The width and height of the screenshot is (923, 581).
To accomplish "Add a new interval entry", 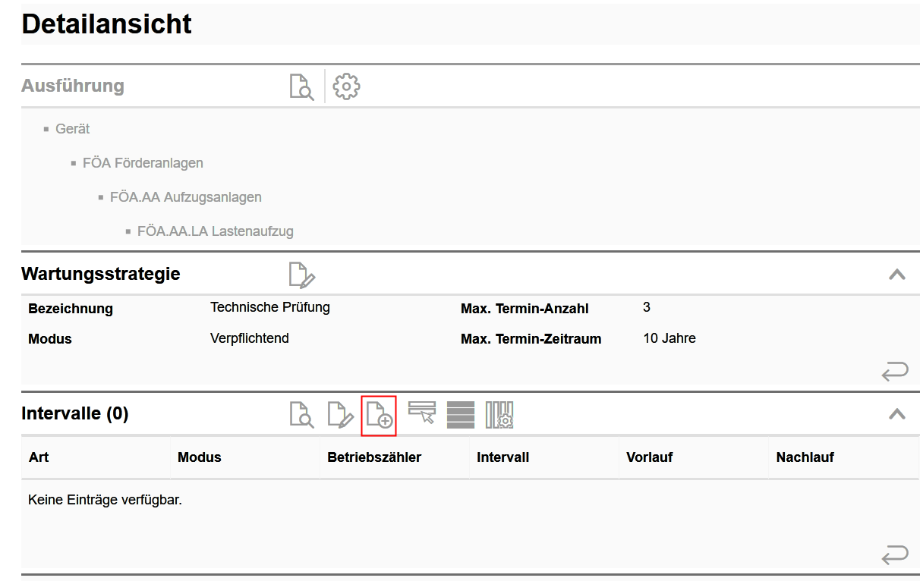I will (379, 415).
